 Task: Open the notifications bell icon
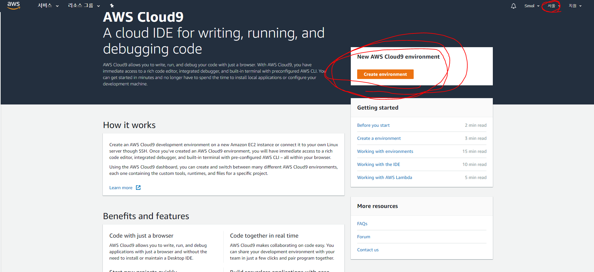click(513, 6)
